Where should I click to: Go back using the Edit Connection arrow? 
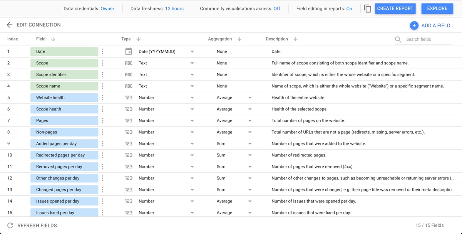10,25
